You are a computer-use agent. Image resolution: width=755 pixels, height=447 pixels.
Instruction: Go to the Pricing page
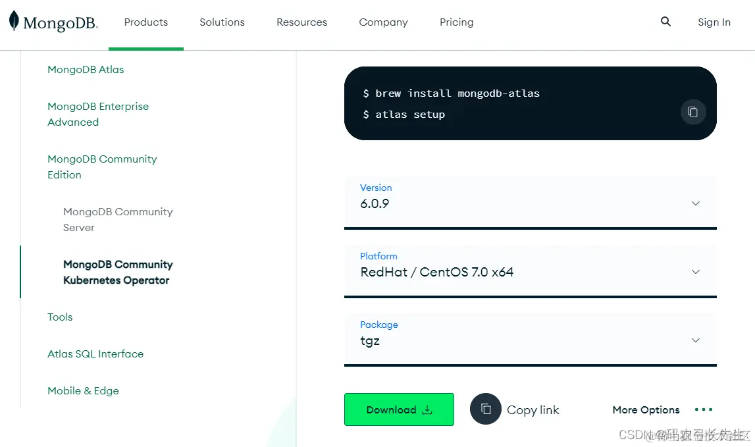(456, 22)
